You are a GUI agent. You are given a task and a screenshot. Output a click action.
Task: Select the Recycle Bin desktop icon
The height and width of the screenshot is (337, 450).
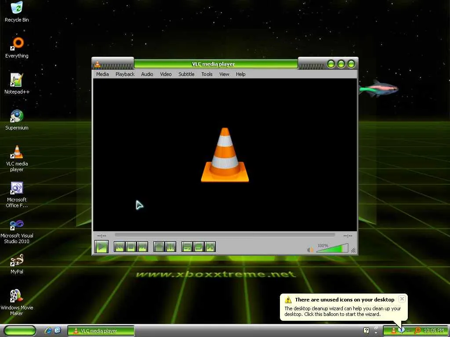tap(17, 11)
